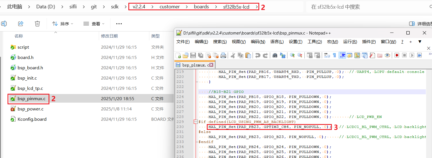Collapse the fold marker at line 229
Image resolution: width=432 pixels, height=158 pixels.
(196, 122)
